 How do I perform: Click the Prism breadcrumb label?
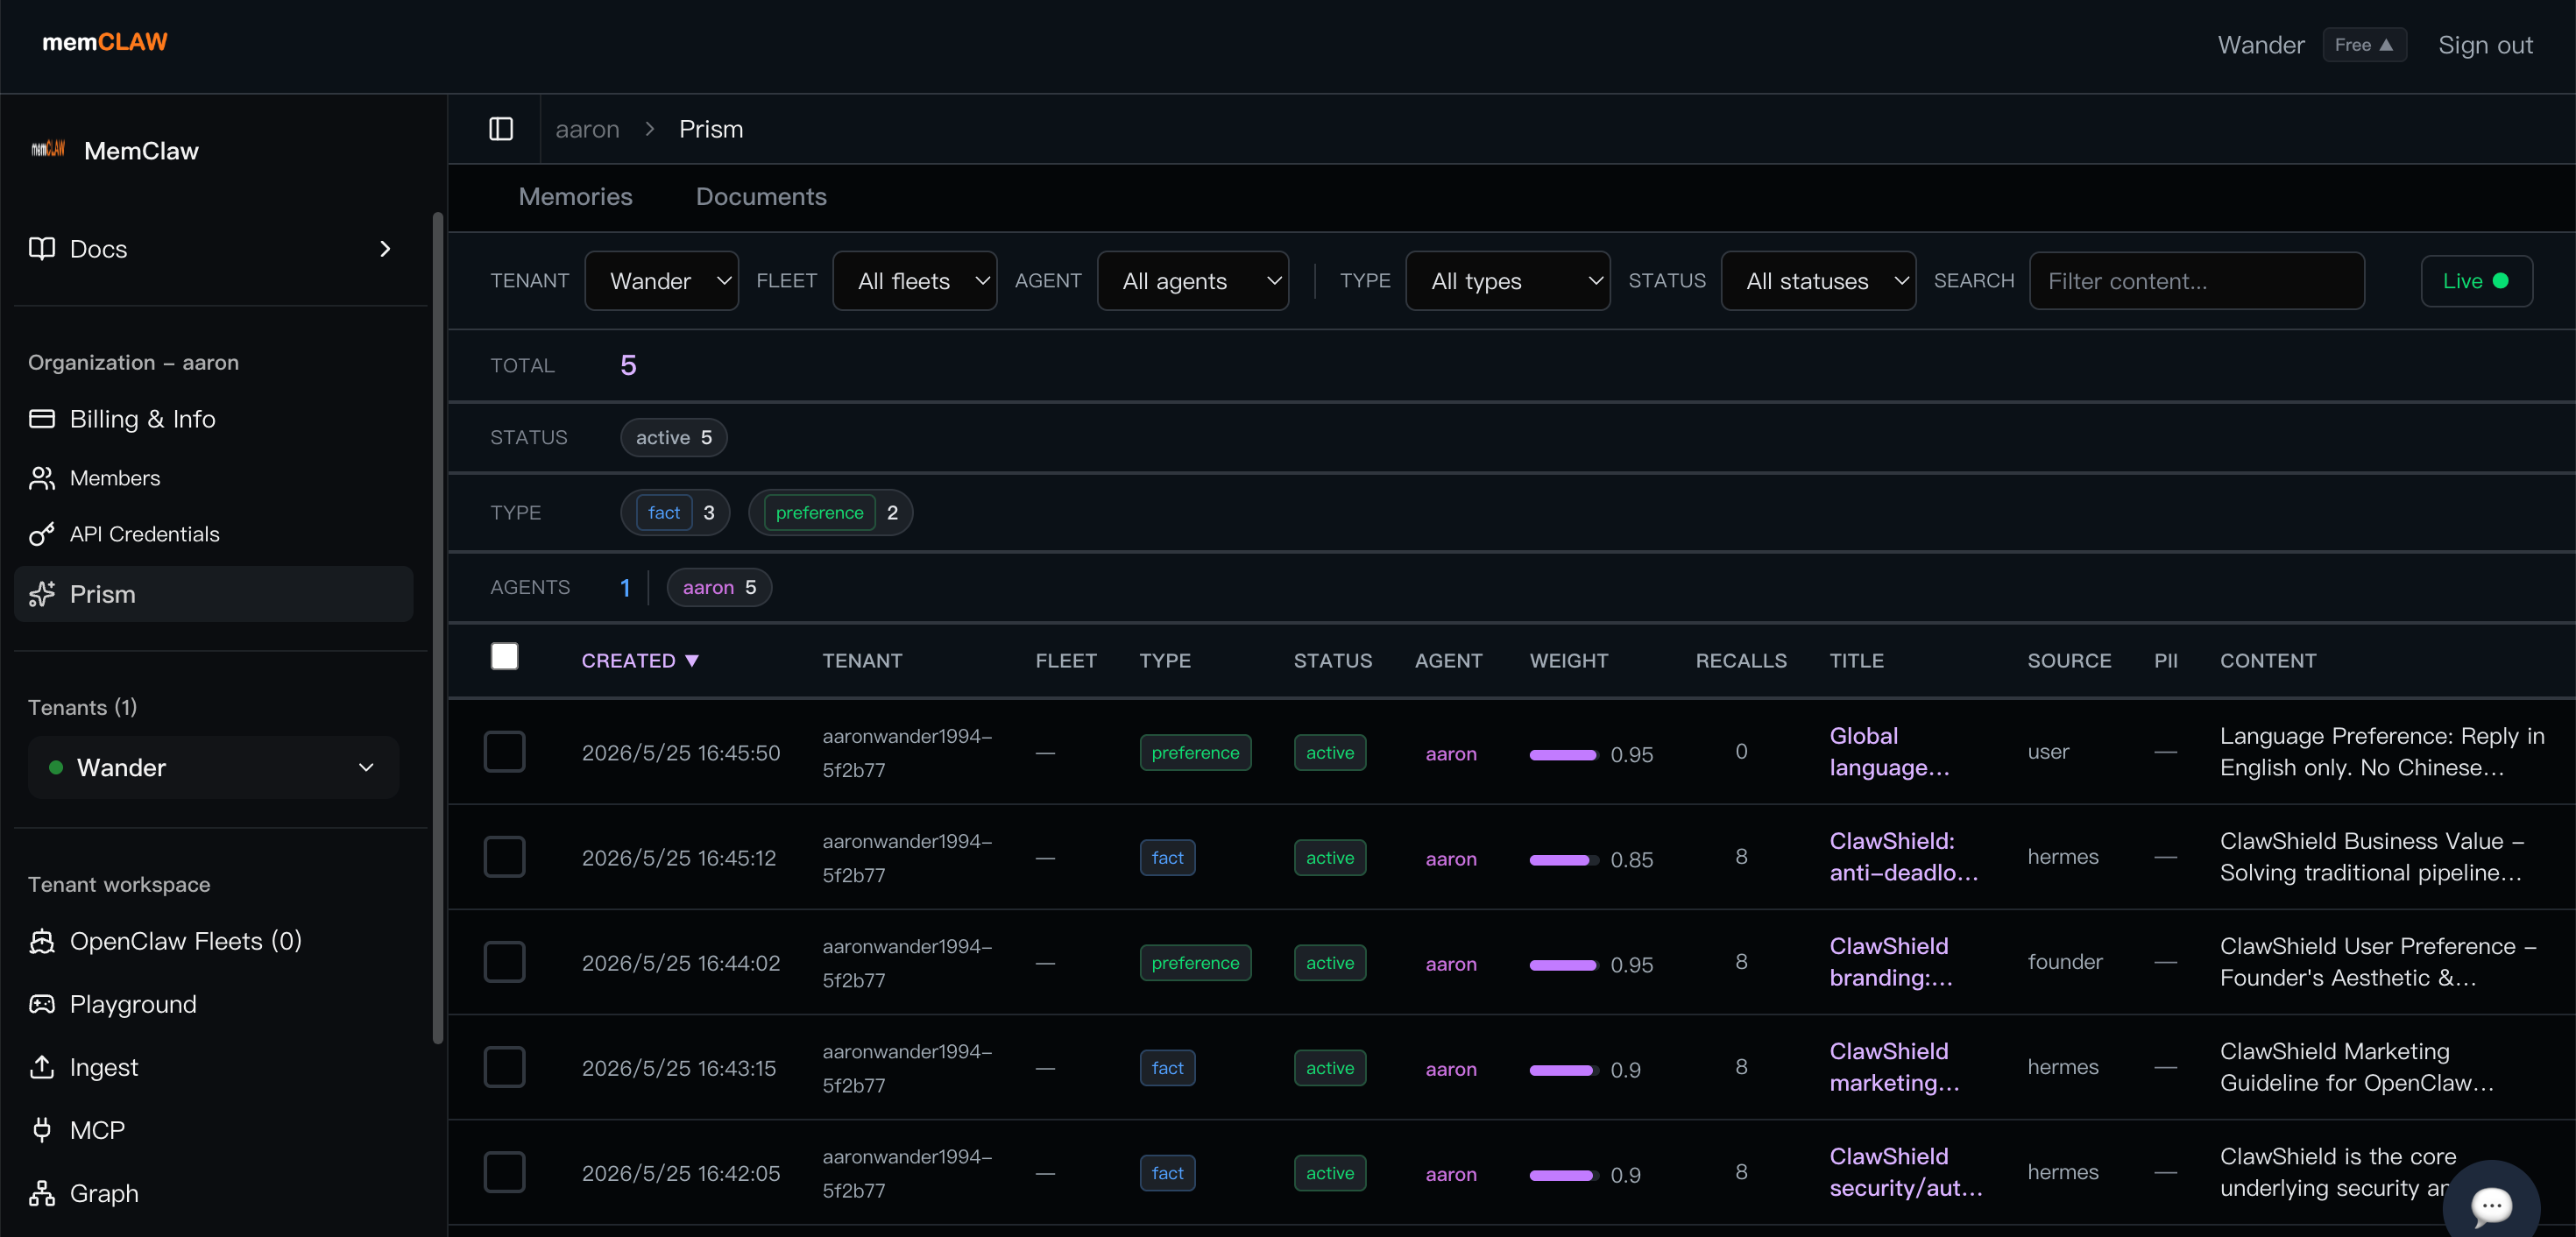tap(711, 129)
